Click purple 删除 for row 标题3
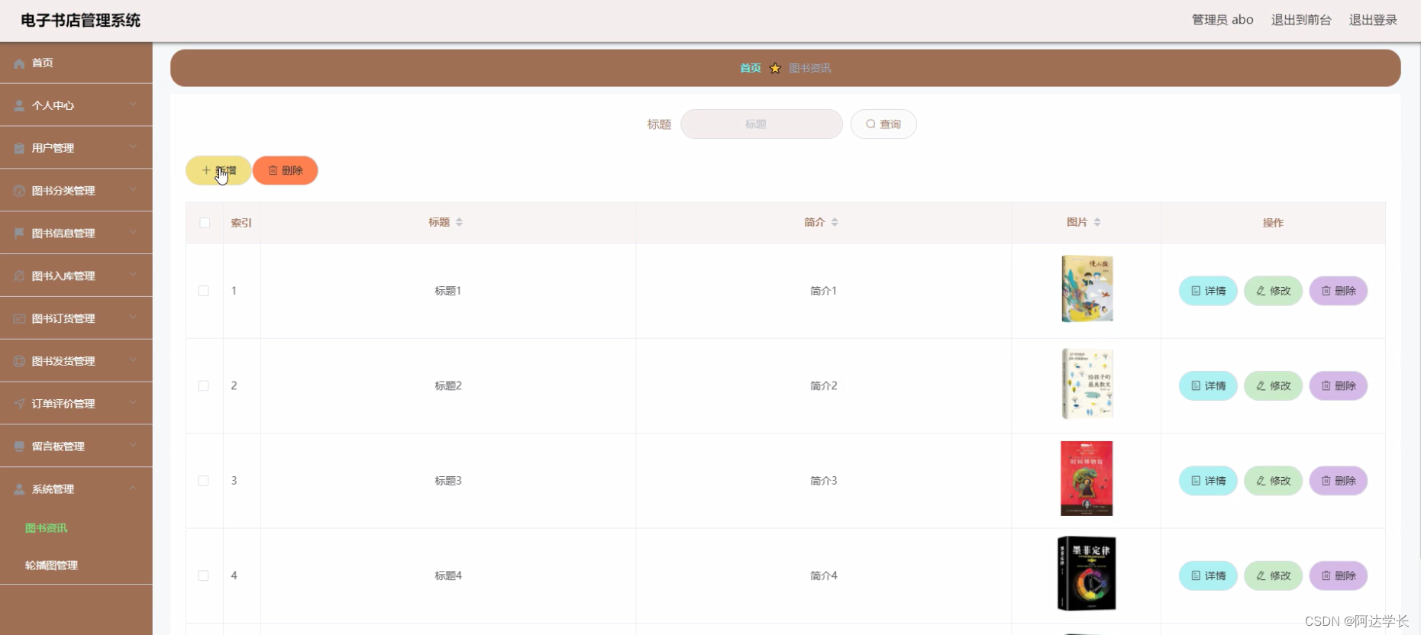 [x=1339, y=481]
